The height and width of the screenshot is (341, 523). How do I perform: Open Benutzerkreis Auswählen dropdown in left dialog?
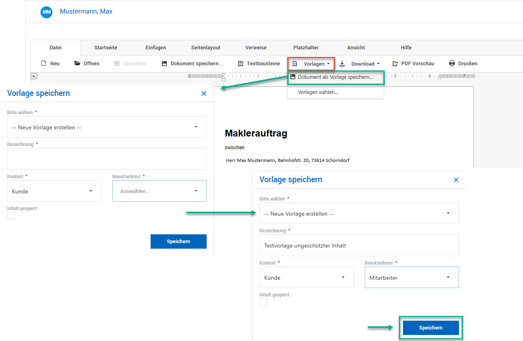tap(159, 191)
